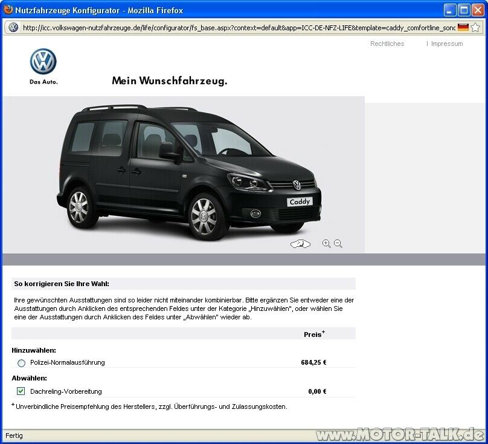The height and width of the screenshot is (444, 488).
Task: Click the German flag icon in address bar
Action: pos(463,27)
